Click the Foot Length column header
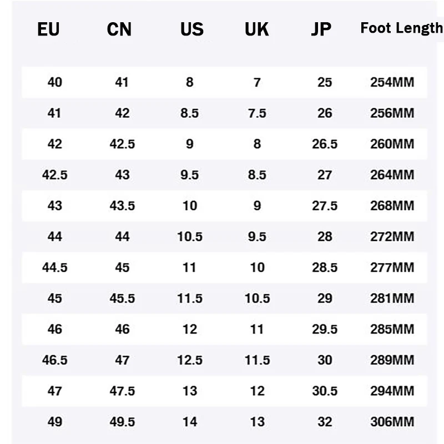This screenshot has width=444, height=444. tap(401, 28)
